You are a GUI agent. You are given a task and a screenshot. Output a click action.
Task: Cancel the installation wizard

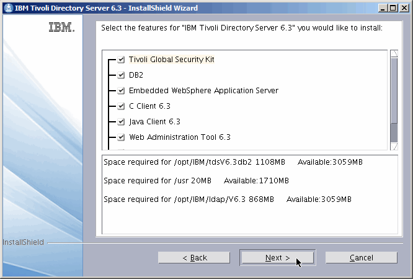361,257
